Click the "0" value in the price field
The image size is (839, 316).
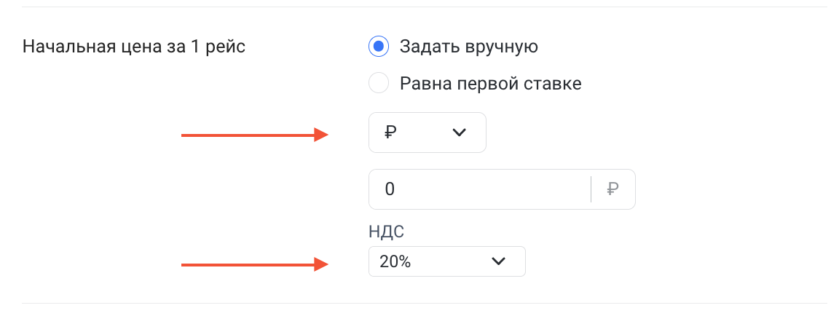pos(390,189)
